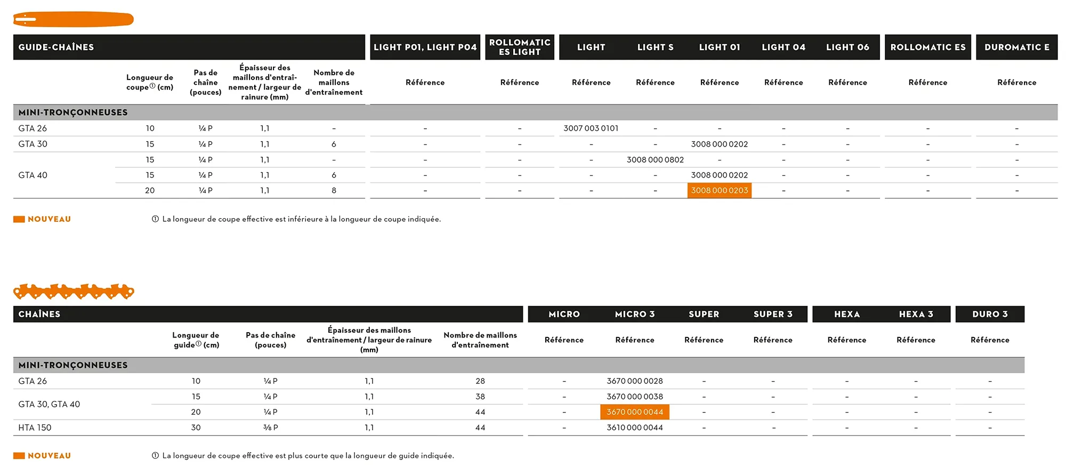Select the GTA 26 row label in chaînes table
The height and width of the screenshot is (474, 1066).
click(33, 381)
